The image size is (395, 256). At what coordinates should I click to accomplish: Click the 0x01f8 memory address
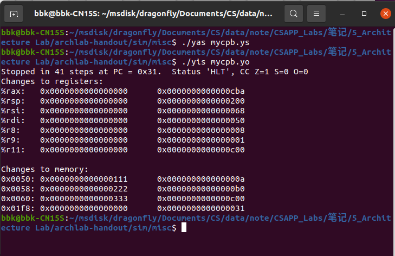click(x=16, y=208)
